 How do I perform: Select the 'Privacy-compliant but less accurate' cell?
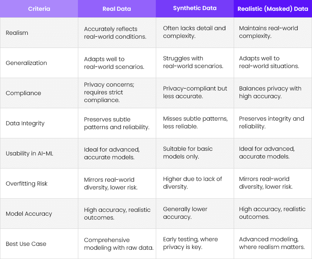coord(195,92)
